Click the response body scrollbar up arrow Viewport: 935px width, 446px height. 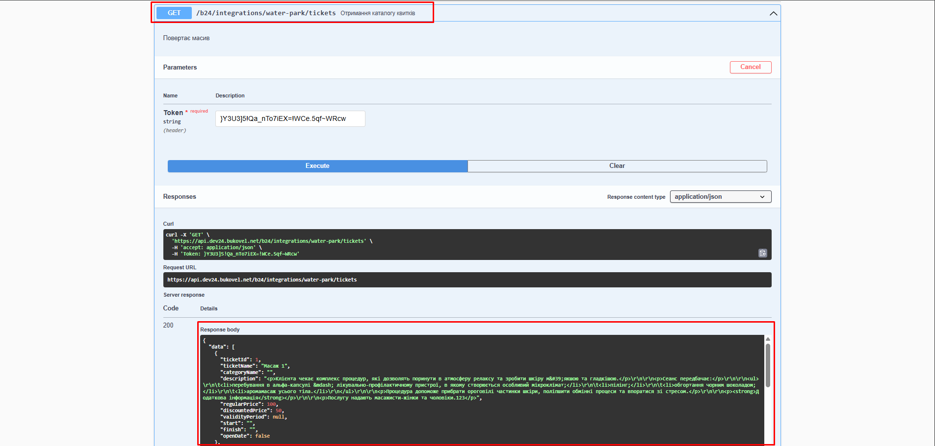(768, 339)
